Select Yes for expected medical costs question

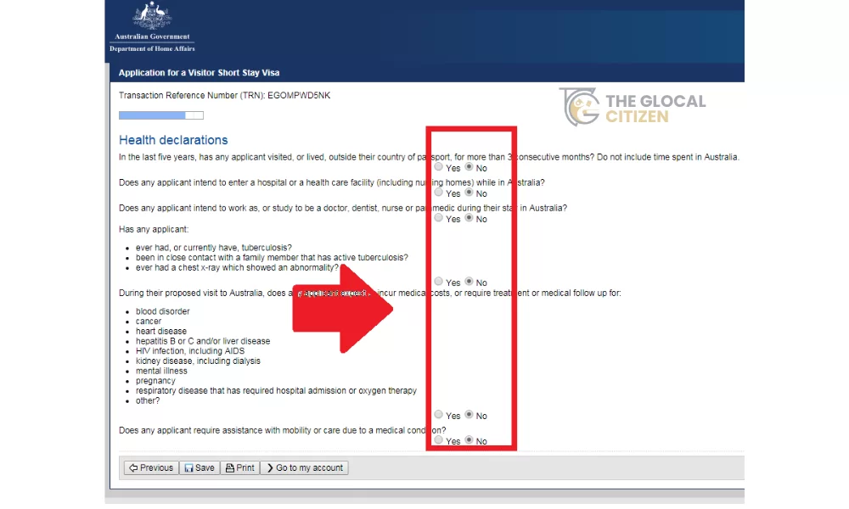[438, 415]
